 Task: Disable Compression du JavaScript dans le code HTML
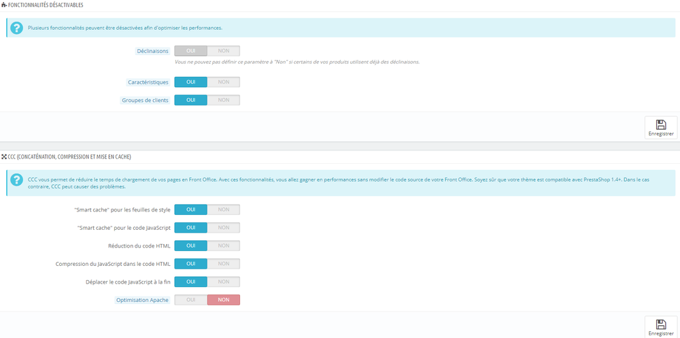tap(223, 264)
